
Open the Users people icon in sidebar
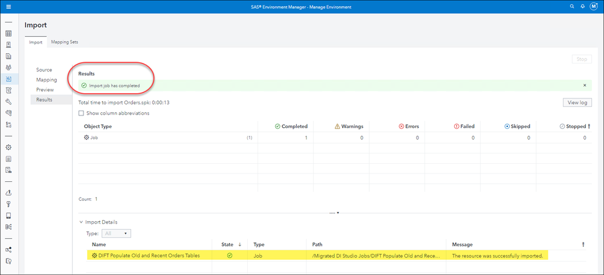pyautogui.click(x=8, y=68)
